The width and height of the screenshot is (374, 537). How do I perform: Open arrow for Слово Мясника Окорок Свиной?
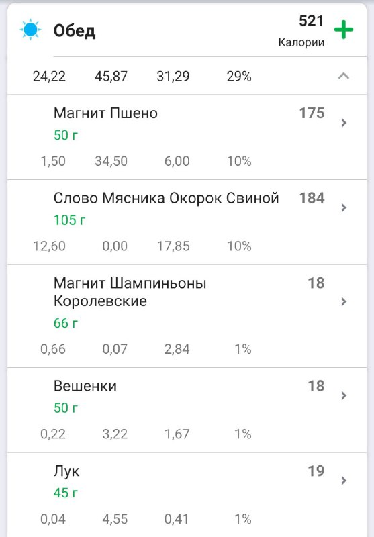(344, 207)
